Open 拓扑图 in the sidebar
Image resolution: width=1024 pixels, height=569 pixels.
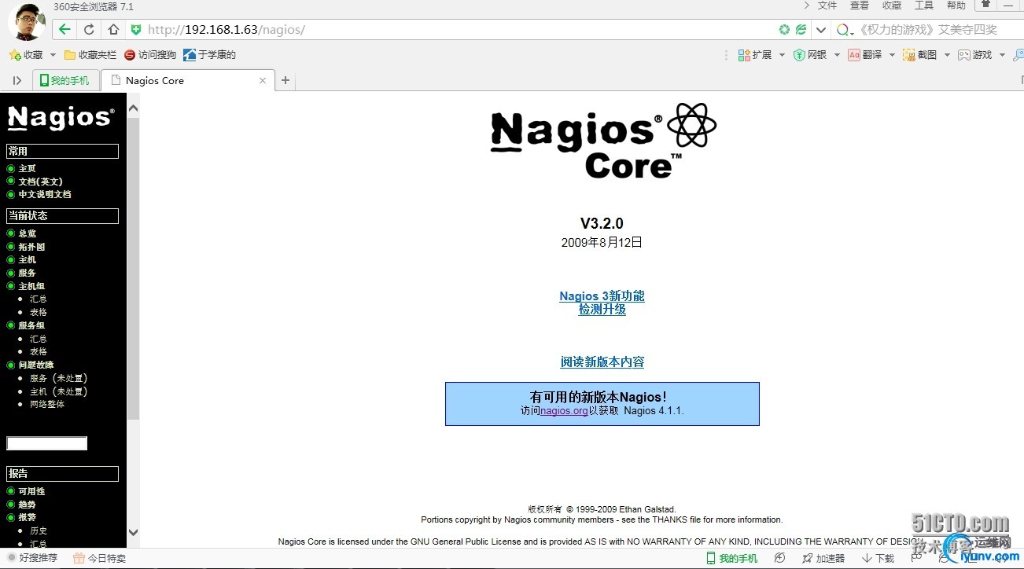click(x=31, y=247)
